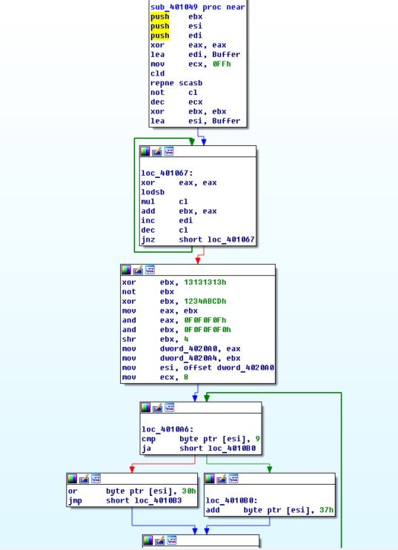Screen dimensions: 398x550
Task: Click node color icon on loc_4010A6 block
Action: point(145,408)
